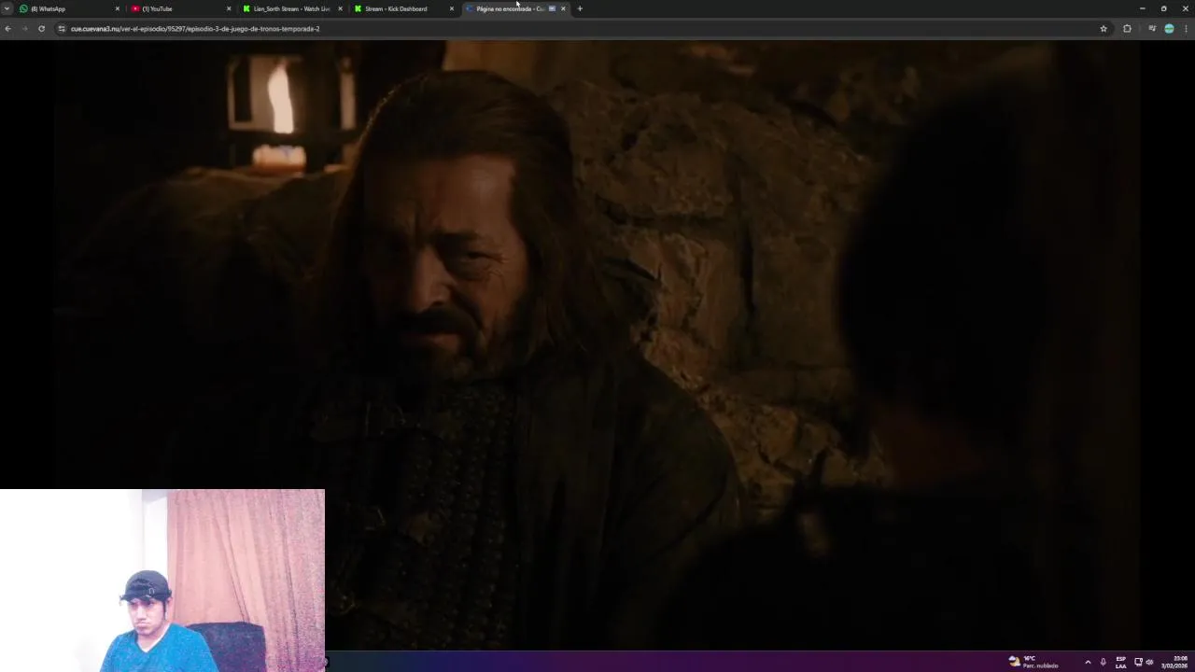
Task: Show hidden system tray icons
Action: point(1088,662)
